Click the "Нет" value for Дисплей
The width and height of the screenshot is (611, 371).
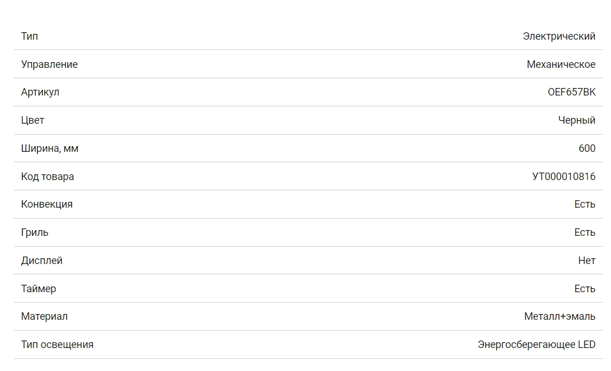point(586,261)
